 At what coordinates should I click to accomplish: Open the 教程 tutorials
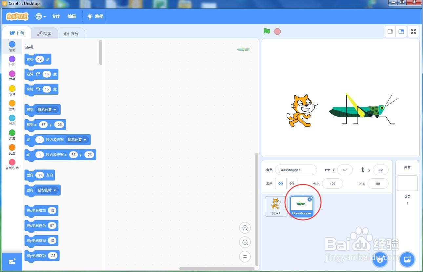[95, 16]
